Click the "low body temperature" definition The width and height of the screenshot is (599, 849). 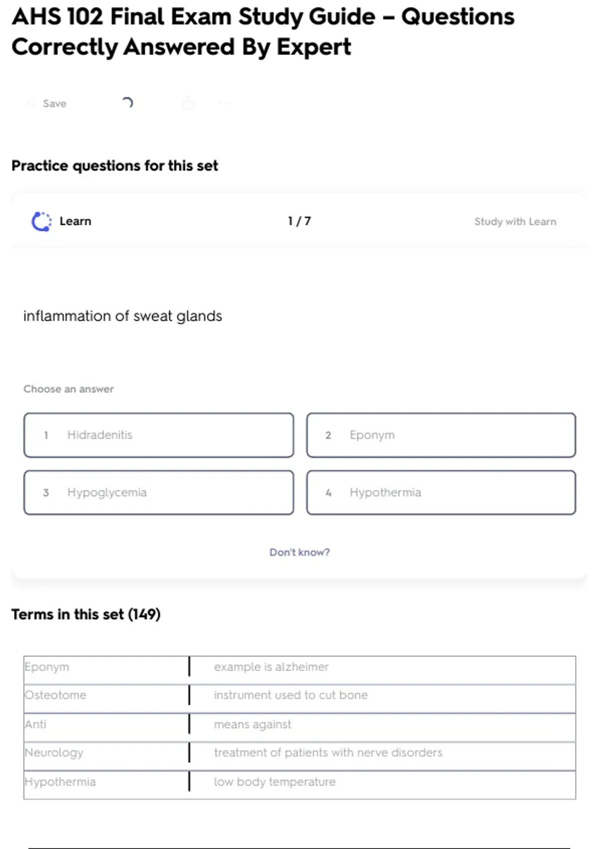pos(275,782)
